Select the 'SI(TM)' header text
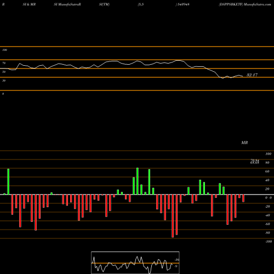The image size is (274, 274). [x=104, y=4]
